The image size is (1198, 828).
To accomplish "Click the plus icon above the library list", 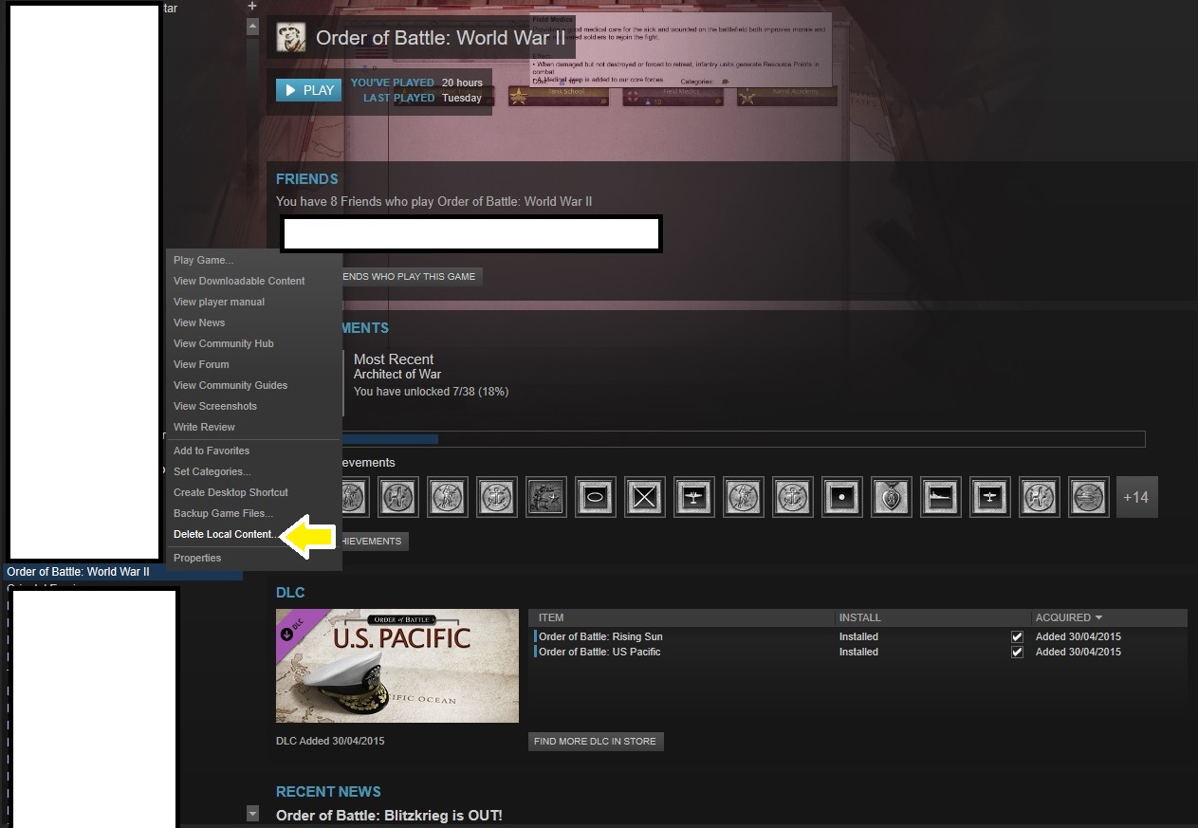I will coord(252,6).
